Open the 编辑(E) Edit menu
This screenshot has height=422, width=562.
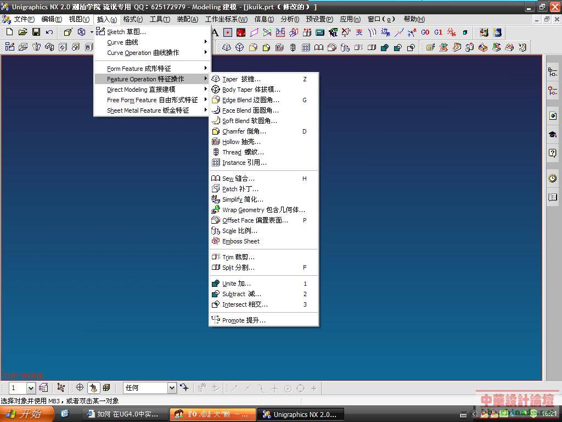click(52, 19)
